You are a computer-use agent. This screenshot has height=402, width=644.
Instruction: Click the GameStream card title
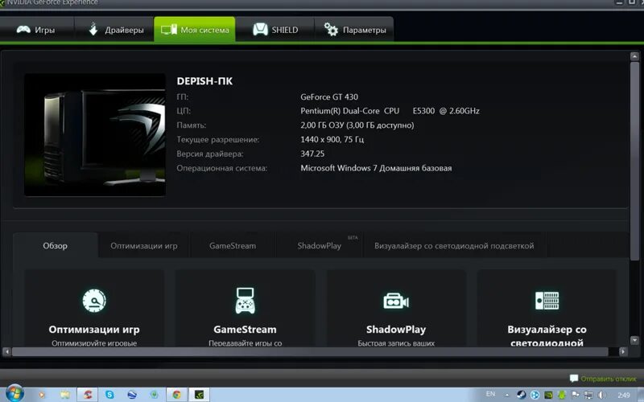[x=246, y=330]
